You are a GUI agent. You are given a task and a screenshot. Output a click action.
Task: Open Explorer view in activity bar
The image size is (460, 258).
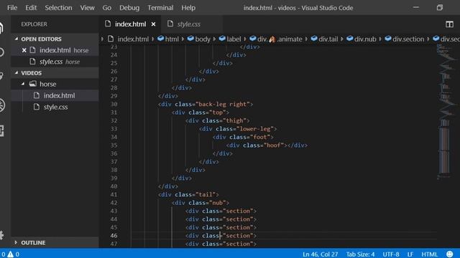point(1,28)
